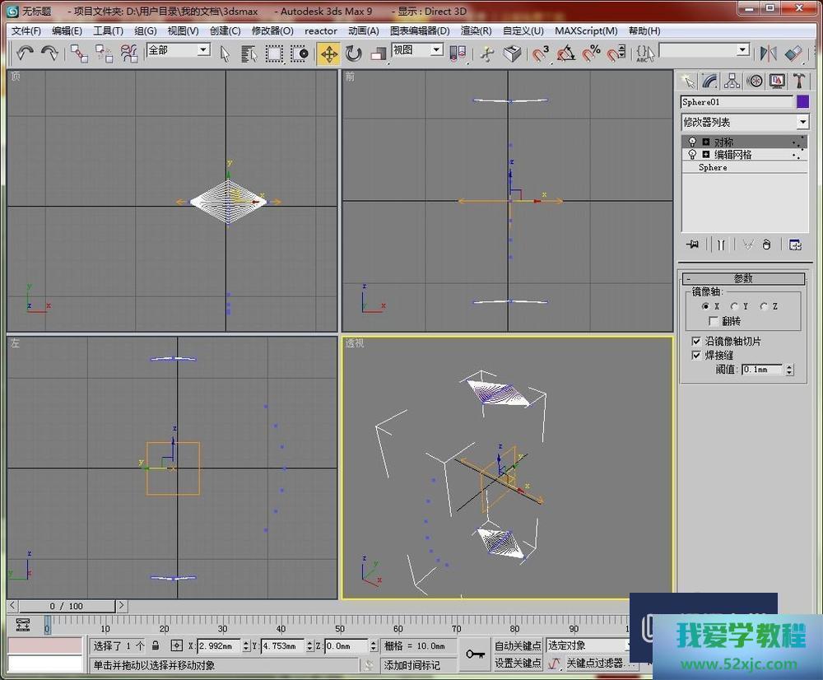Expand the 编辑网格 modifier sub-levels
Screen dimensions: 823x680
706,155
